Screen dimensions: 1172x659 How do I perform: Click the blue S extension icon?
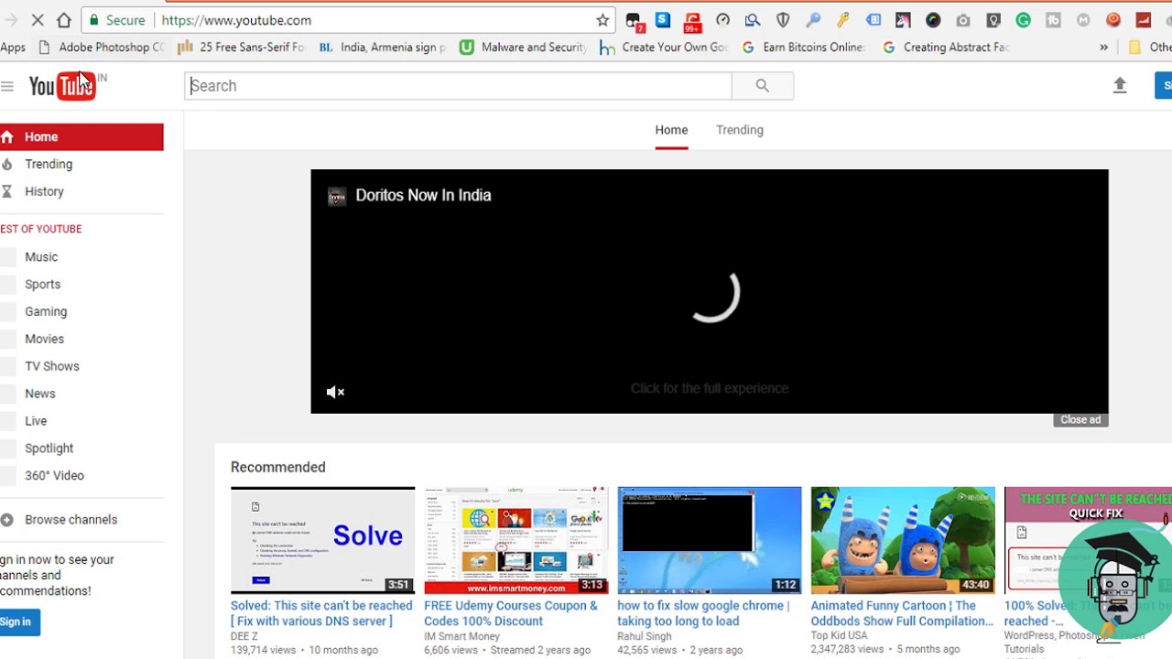pyautogui.click(x=663, y=19)
